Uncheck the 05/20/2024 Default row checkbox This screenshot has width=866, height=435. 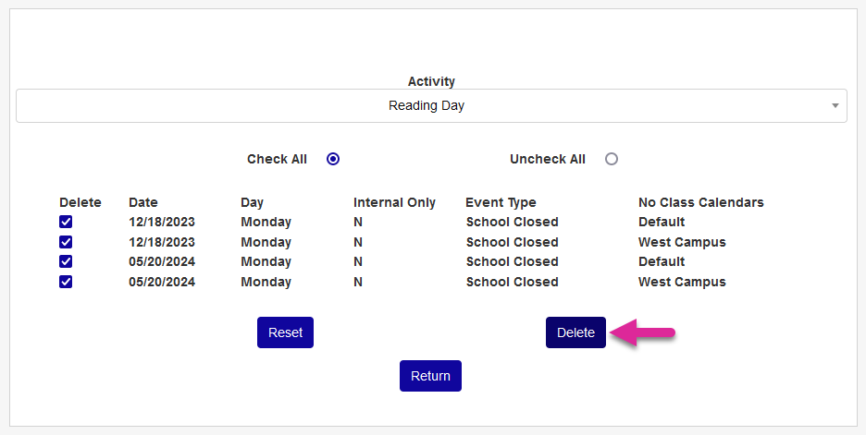(x=66, y=261)
